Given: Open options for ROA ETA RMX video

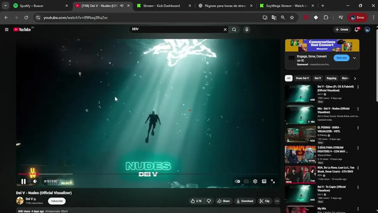Looking at the screenshot, I should 358,168.
